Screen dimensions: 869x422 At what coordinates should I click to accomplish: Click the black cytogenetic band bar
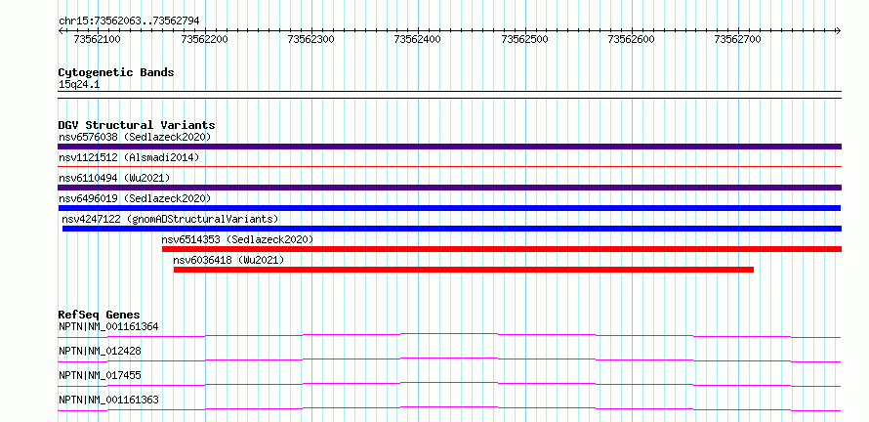(x=449, y=95)
